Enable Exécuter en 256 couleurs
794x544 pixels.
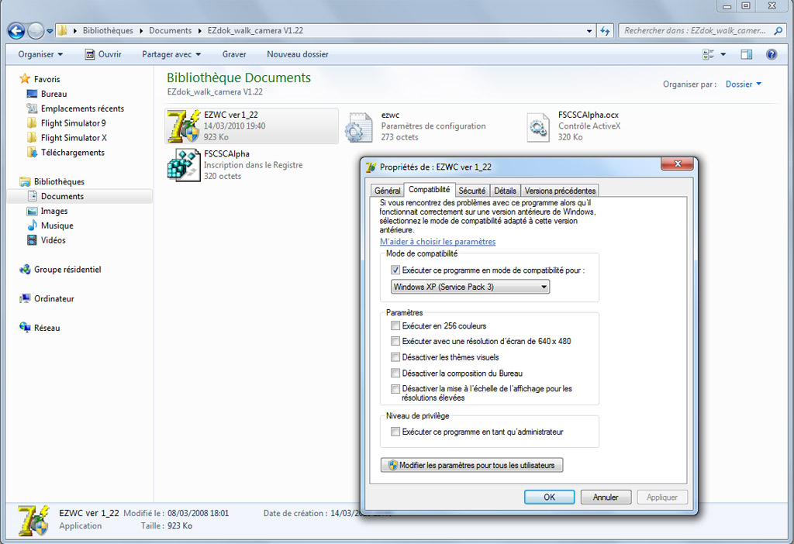pyautogui.click(x=395, y=326)
